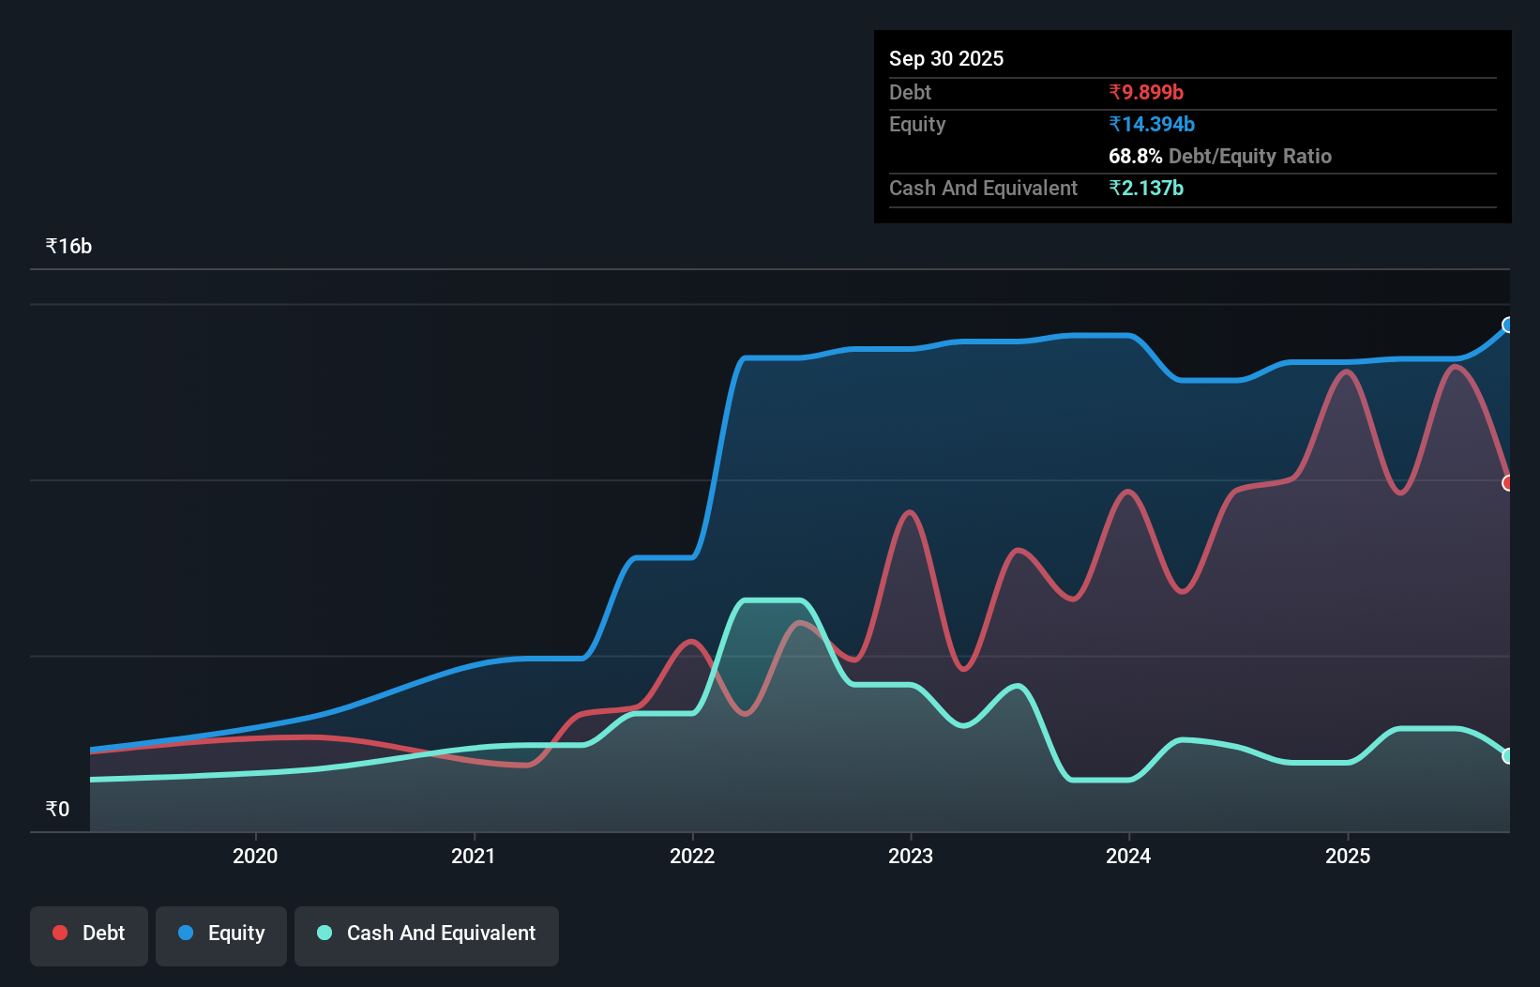This screenshot has height=987, width=1540.
Task: Click the ₹16b gridline label
Action: pos(68,245)
